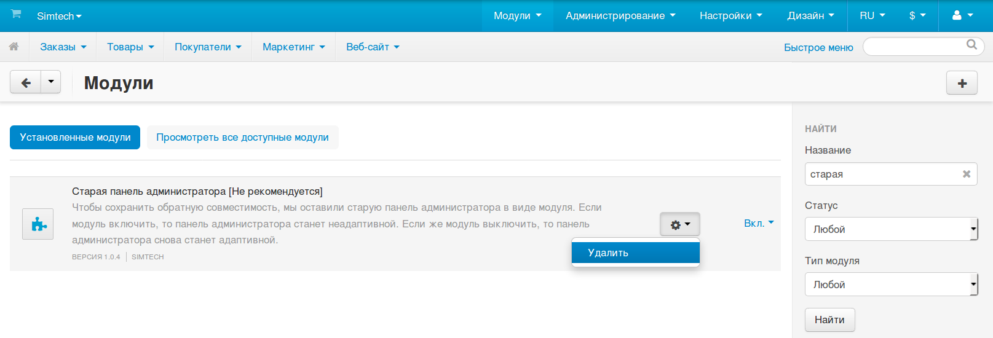The image size is (993, 338).
Task: Expand the Тип модуля dropdown
Action: point(890,285)
